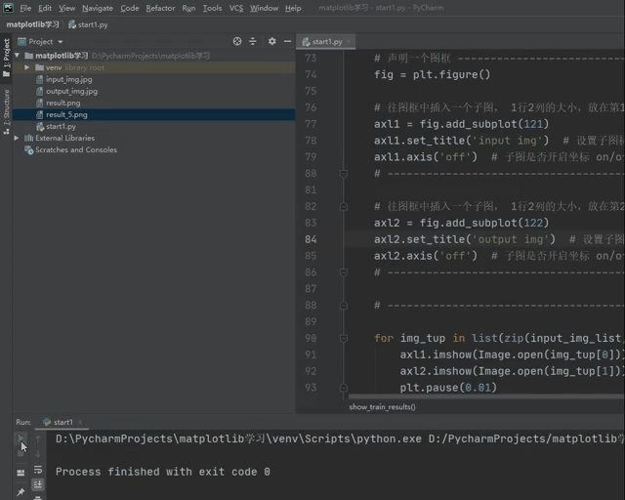The width and height of the screenshot is (625, 500).
Task: Open the Navigate menu
Action: [x=98, y=8]
